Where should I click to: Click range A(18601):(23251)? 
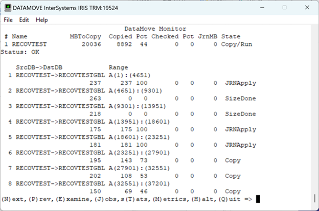[139, 137]
